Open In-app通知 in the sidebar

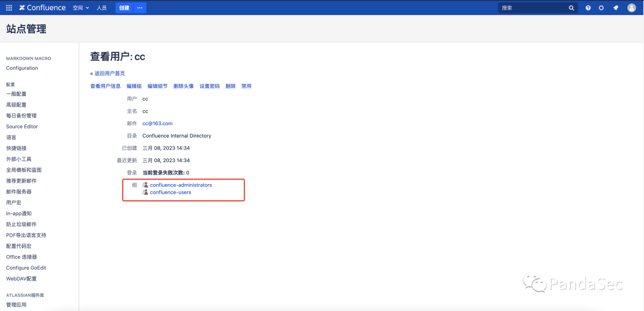tap(19, 213)
